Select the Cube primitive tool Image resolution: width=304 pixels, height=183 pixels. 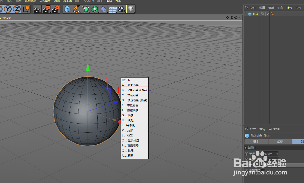[67, 9]
